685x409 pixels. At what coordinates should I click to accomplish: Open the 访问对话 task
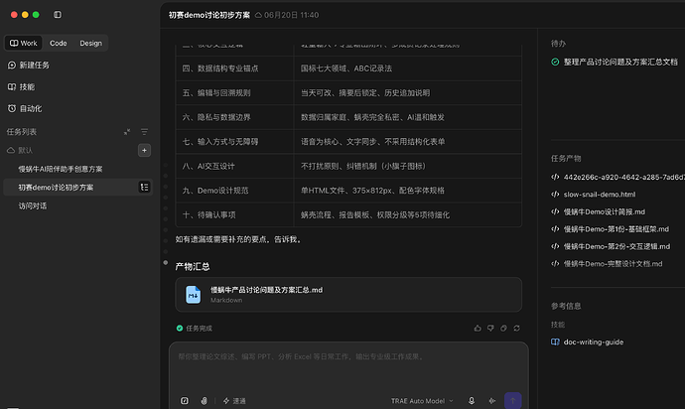click(x=33, y=205)
